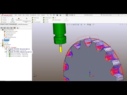Collapse the CAM-Part root tree node
This screenshot has height=95, width=127.
[x=1, y=30]
